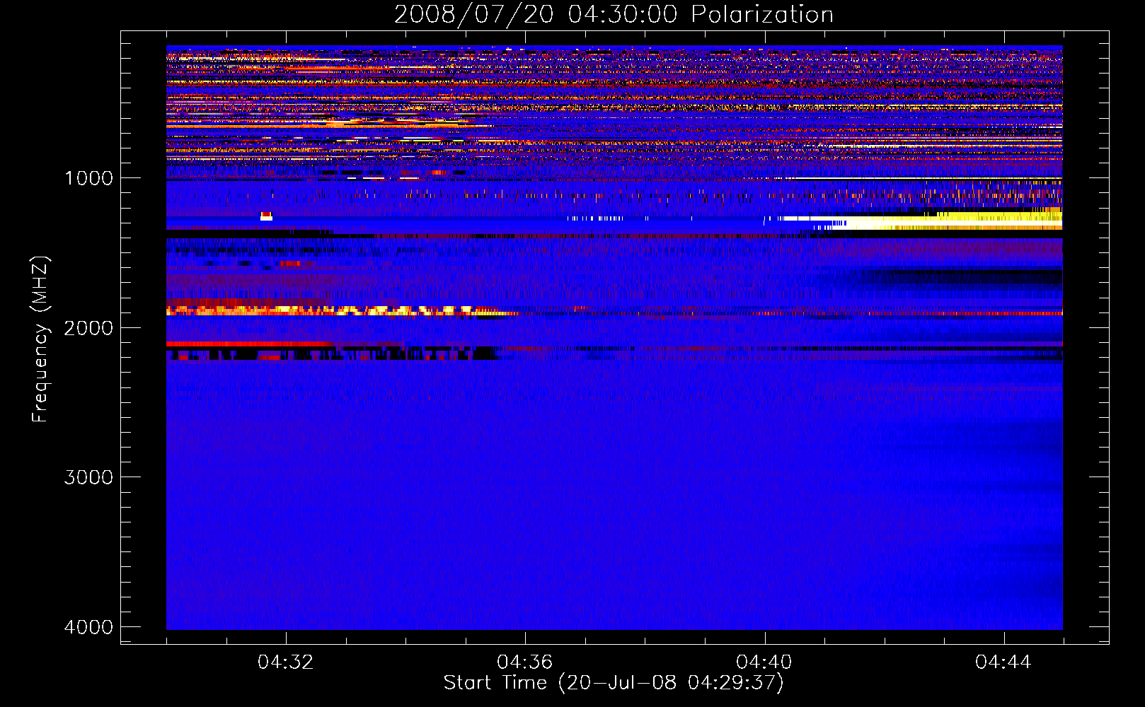Image resolution: width=1145 pixels, height=707 pixels.
Task: Click the 'Frequency (MHZ)' axis label
Action: pyautogui.click(x=40, y=339)
